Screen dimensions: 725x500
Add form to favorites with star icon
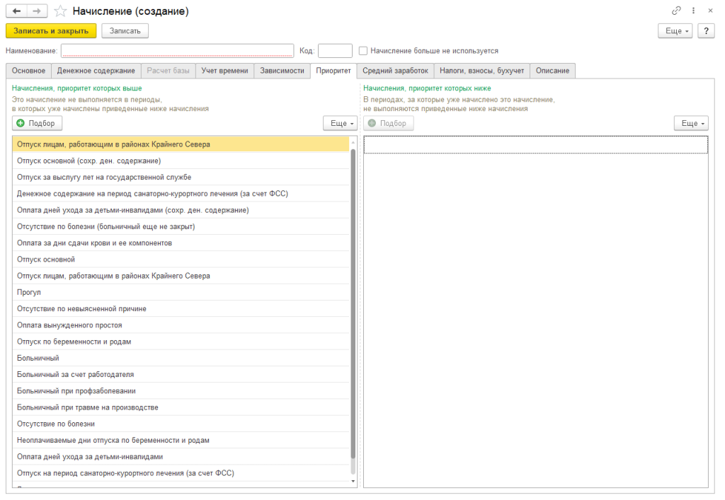point(61,11)
